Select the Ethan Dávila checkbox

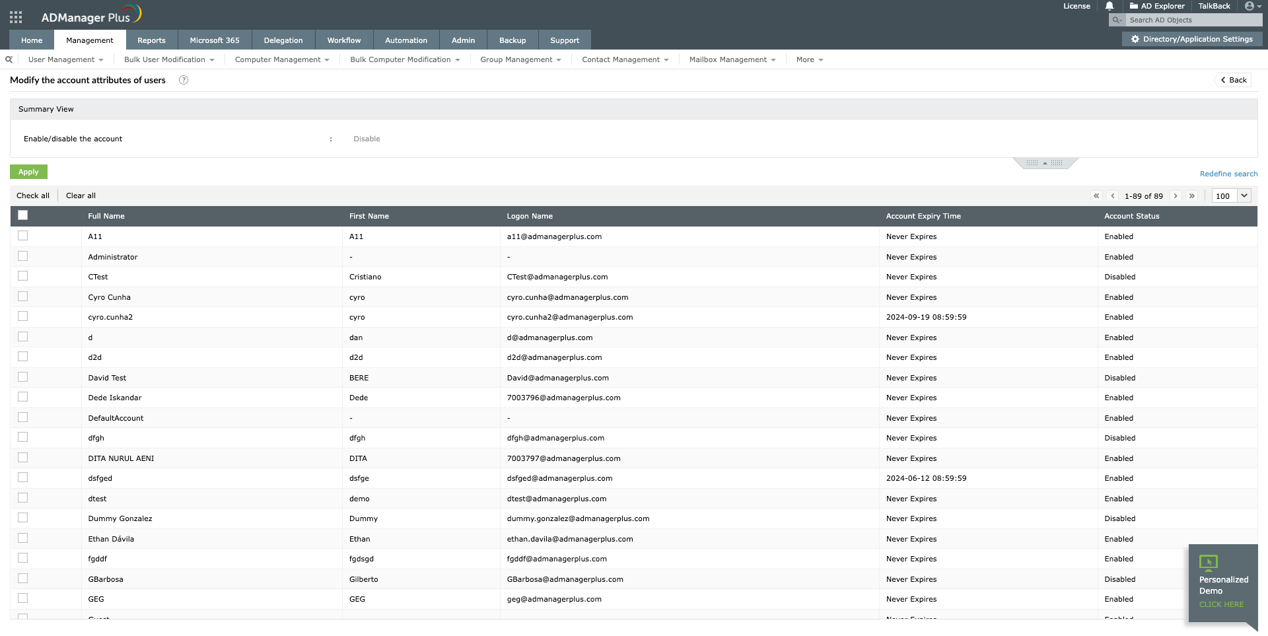point(23,538)
